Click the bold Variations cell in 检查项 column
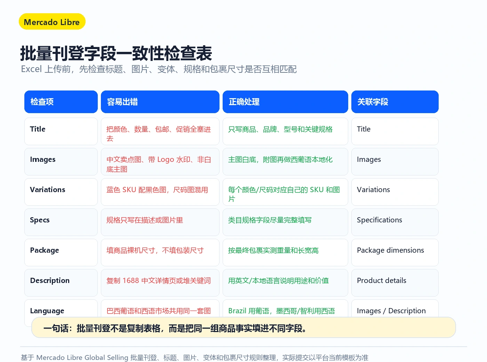 click(x=61, y=192)
